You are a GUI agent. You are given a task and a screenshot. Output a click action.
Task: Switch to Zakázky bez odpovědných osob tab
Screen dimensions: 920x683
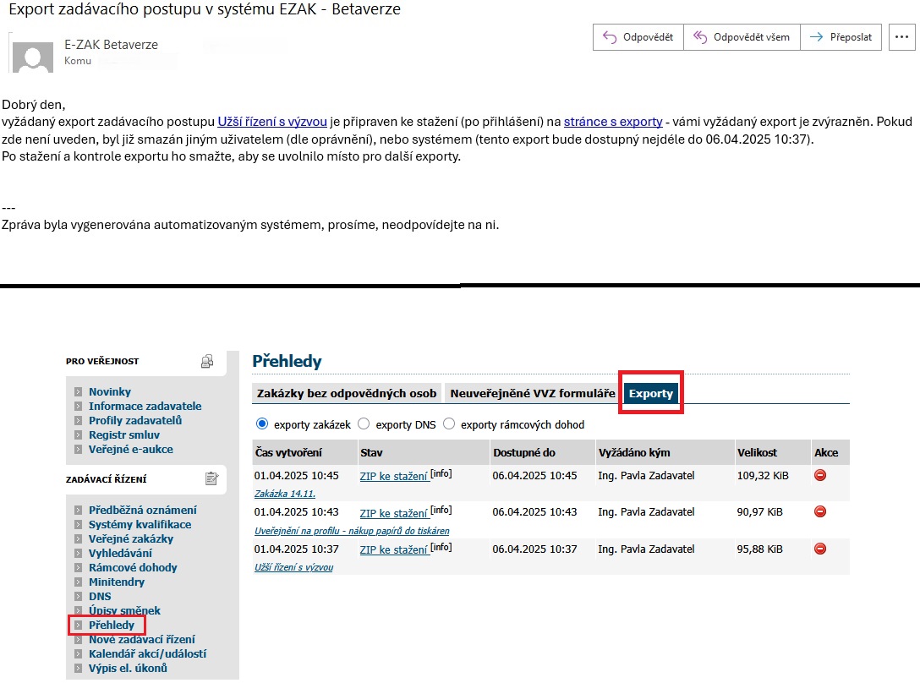[347, 393]
